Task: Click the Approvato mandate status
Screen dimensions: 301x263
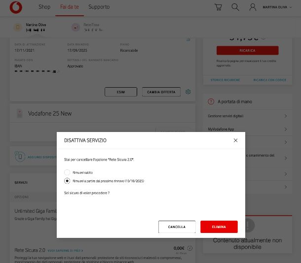Action: coord(75,66)
